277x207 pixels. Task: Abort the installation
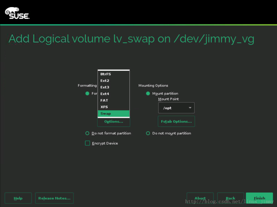[200, 198]
